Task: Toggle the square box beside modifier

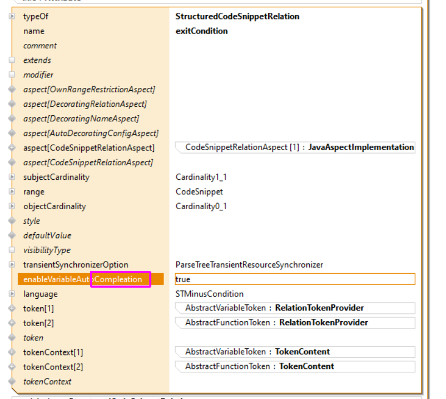Action: click(12, 75)
